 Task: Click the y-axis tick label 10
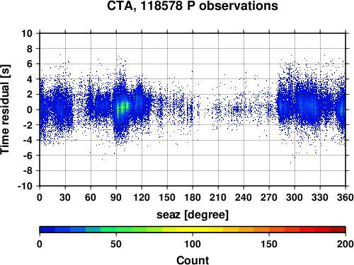click(x=27, y=33)
